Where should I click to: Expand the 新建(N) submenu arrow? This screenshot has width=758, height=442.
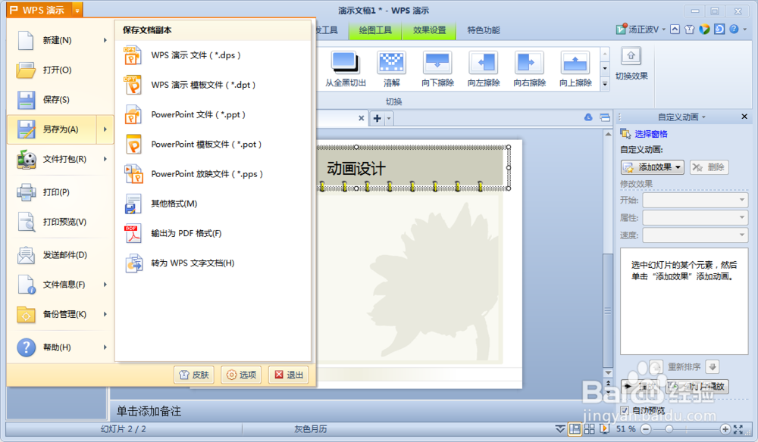[x=105, y=41]
